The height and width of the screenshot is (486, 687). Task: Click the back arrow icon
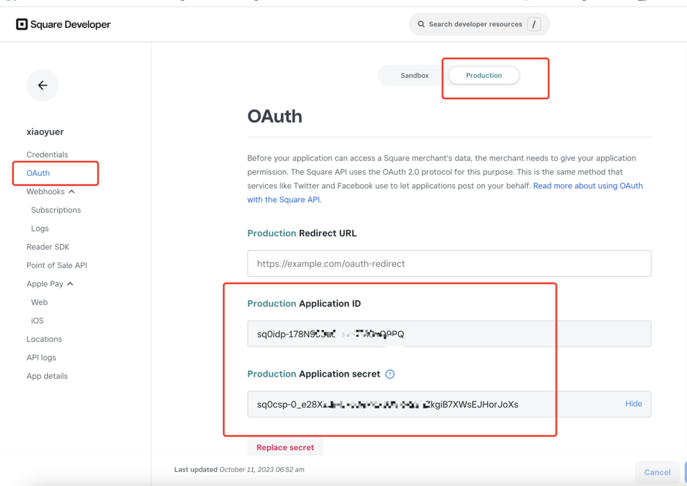point(42,85)
